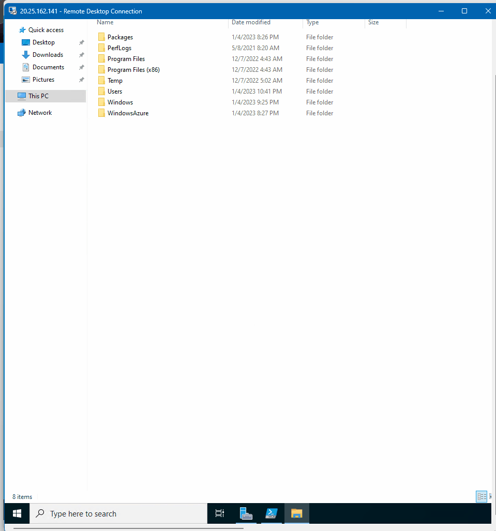Image resolution: width=496 pixels, height=531 pixels.
Task: Click the search magnifier icon in taskbar
Action: point(40,513)
